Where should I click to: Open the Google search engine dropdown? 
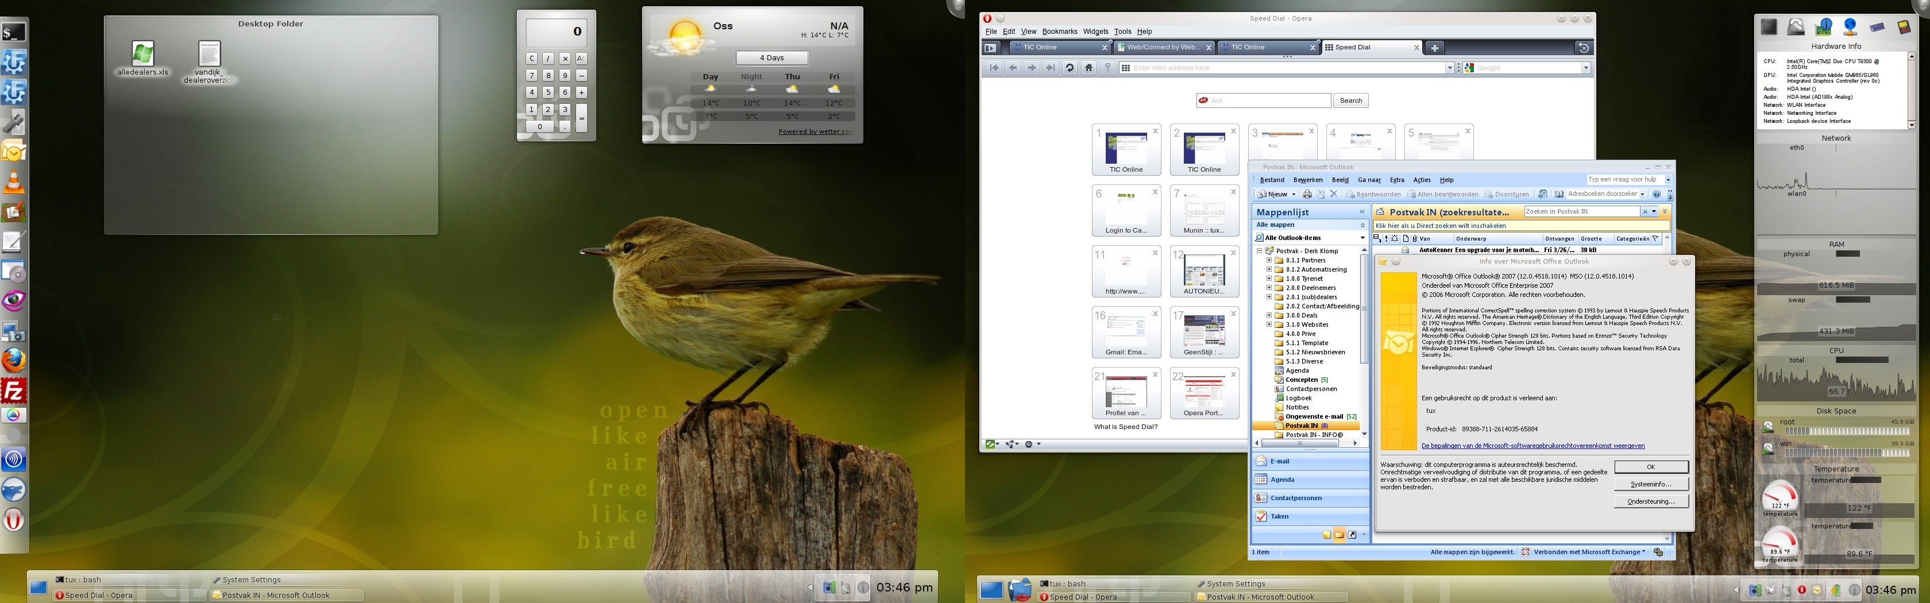[x=1585, y=68]
